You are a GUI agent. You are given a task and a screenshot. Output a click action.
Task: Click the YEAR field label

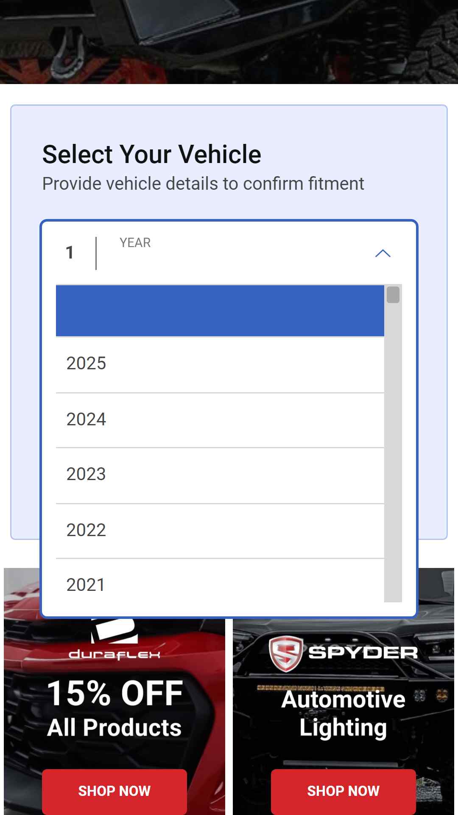pyautogui.click(x=135, y=242)
